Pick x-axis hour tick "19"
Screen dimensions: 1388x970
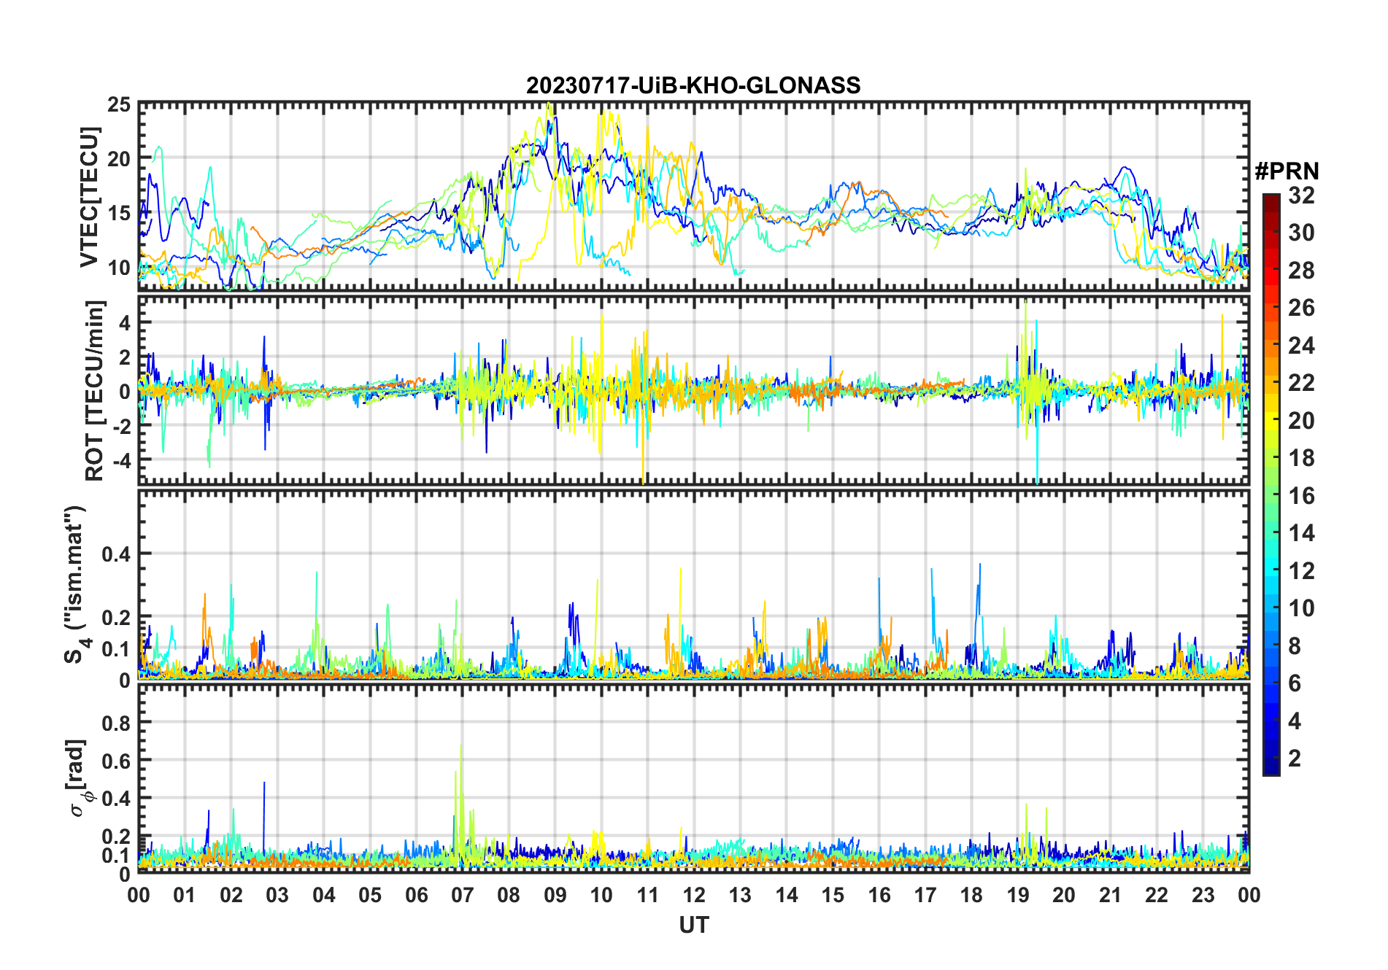point(1017,895)
